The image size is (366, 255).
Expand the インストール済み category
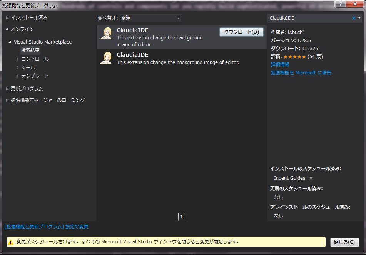tap(7, 18)
